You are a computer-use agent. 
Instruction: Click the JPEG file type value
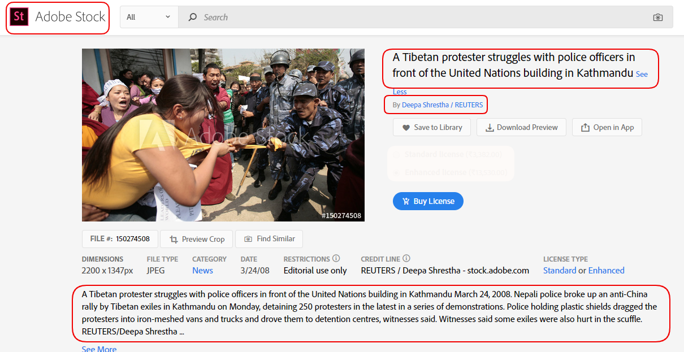point(155,271)
